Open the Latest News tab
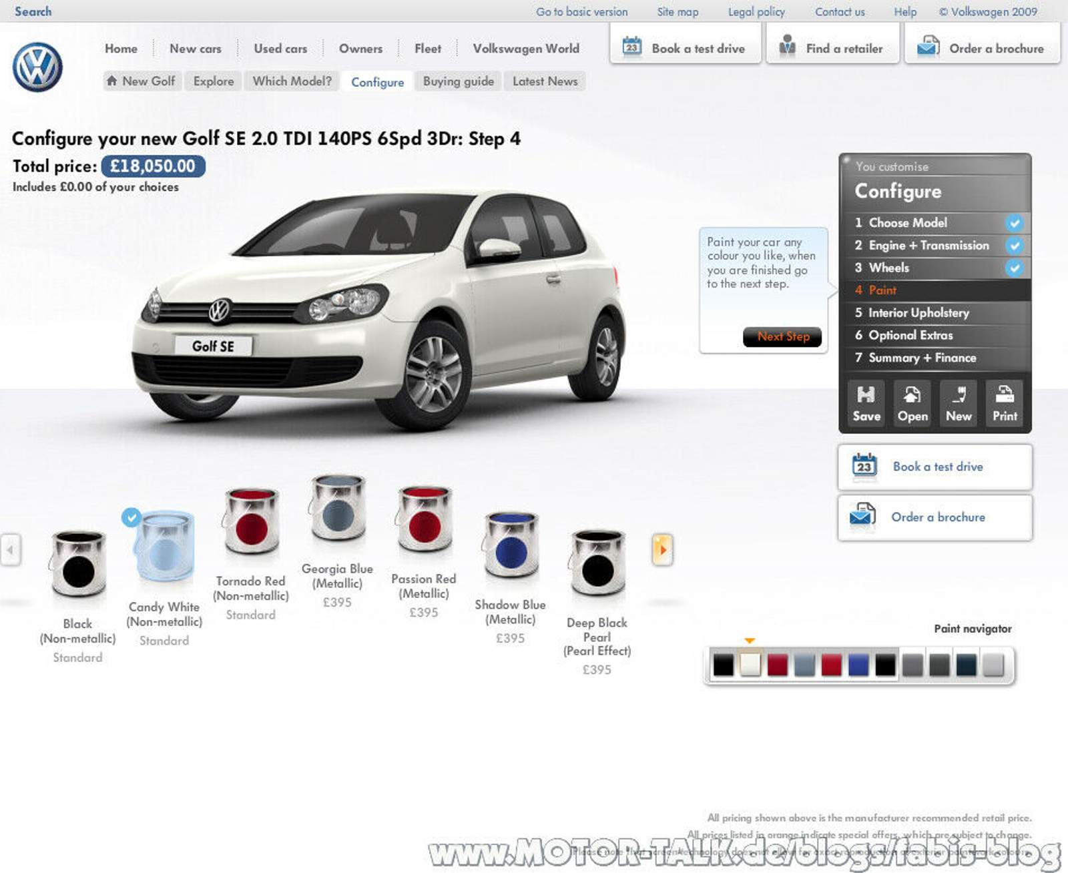The height and width of the screenshot is (873, 1068). [x=545, y=81]
